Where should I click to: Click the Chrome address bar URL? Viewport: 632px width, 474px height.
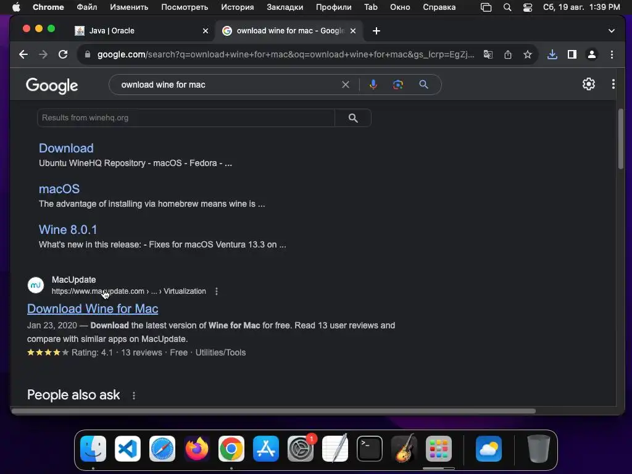tap(285, 54)
